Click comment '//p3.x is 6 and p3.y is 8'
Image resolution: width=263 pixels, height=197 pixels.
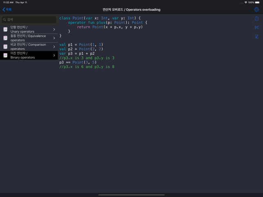[x=87, y=67]
